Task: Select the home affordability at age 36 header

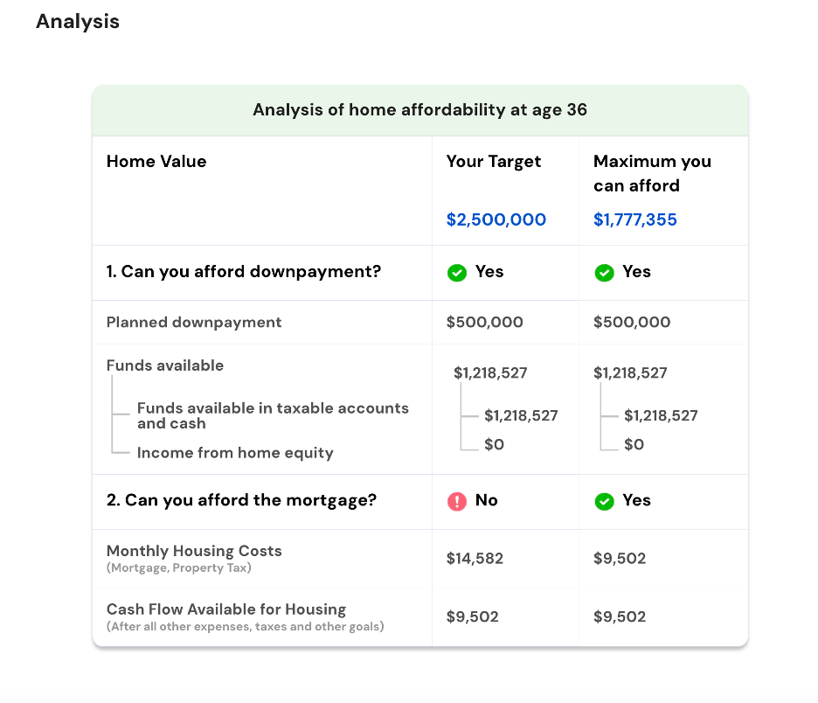Action: click(419, 110)
